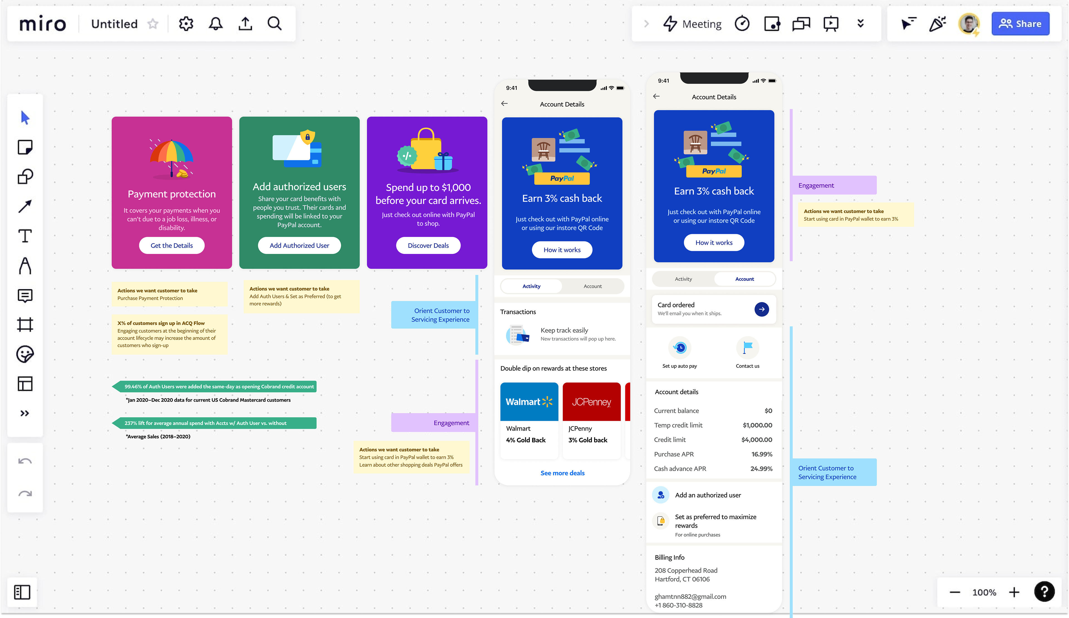The image size is (1069, 618).
Task: Select Account tab in left phone
Action: [592, 286]
